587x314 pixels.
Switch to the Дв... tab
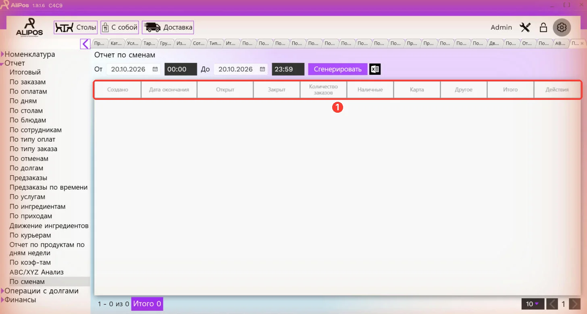pos(494,43)
